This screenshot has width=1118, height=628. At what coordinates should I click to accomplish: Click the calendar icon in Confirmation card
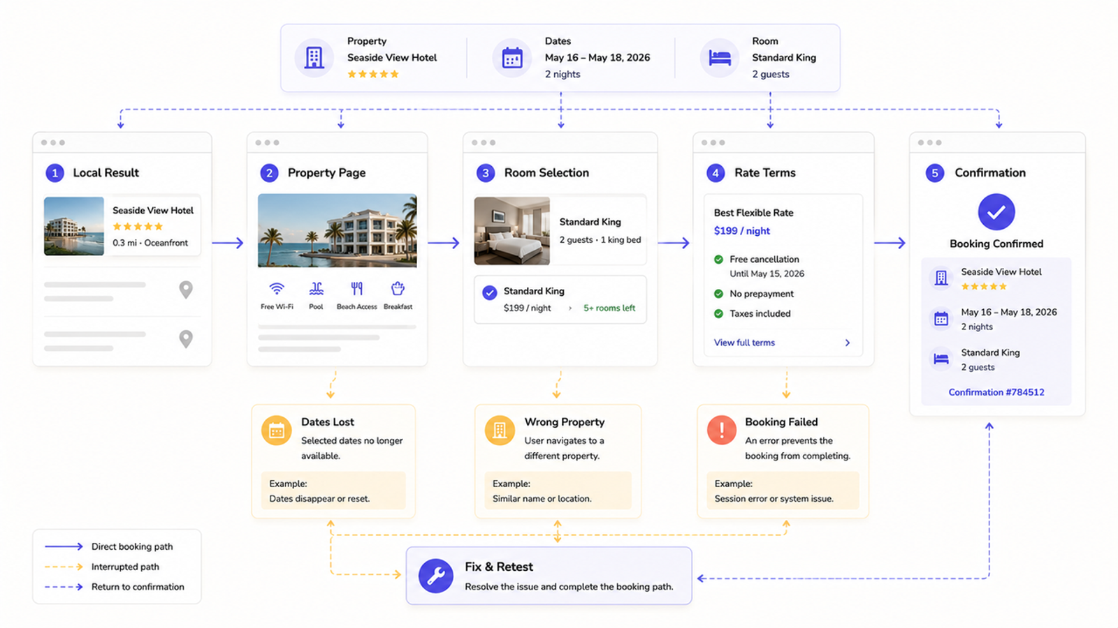941,319
